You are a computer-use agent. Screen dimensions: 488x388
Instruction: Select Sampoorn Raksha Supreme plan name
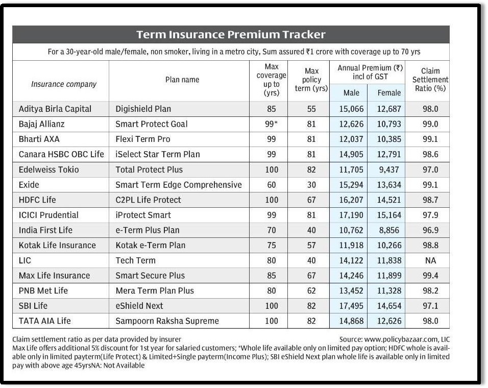click(167, 321)
